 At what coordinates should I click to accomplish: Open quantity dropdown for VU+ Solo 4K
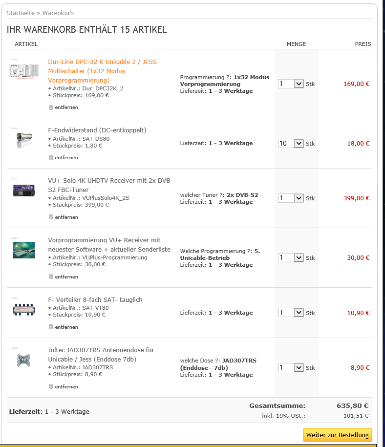[291, 198]
